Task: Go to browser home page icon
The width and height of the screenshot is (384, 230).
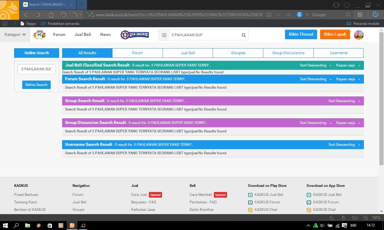Action: (51, 15)
